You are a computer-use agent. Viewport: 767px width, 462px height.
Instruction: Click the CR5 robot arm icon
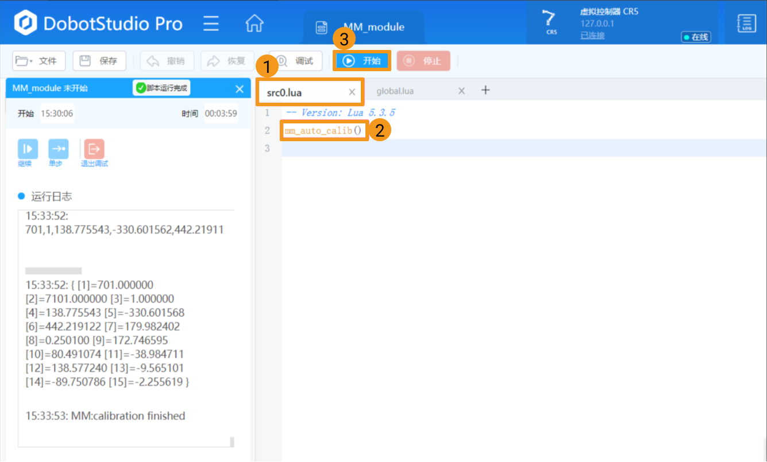551,22
